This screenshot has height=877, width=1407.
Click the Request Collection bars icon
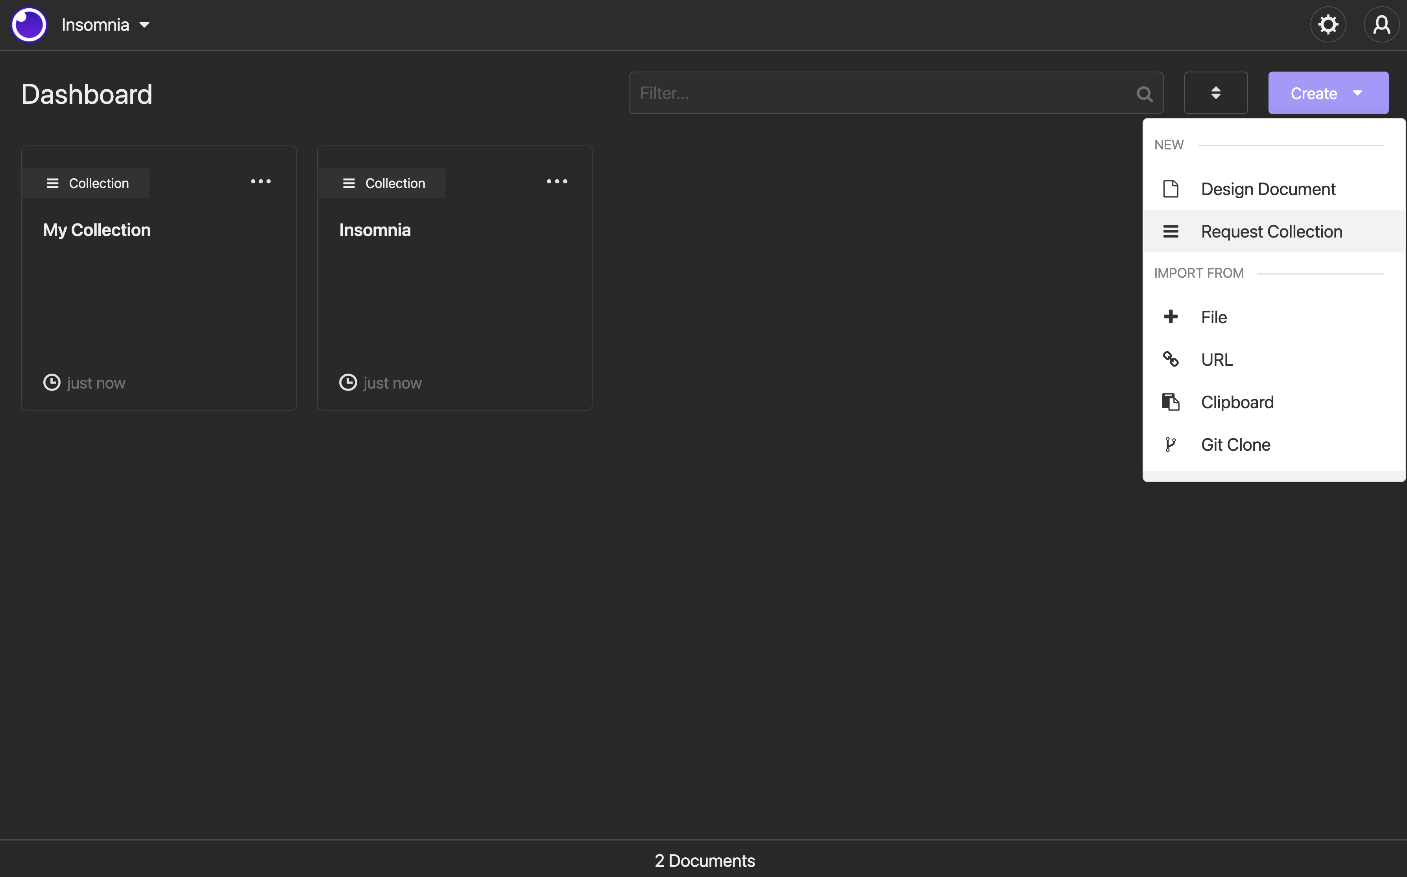tap(1170, 231)
